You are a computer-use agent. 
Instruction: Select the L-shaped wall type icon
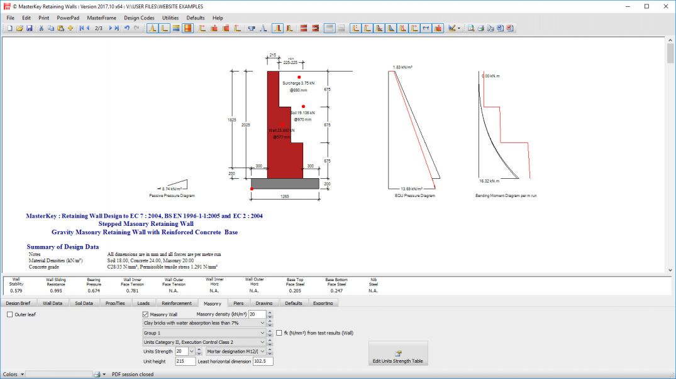(x=164, y=28)
